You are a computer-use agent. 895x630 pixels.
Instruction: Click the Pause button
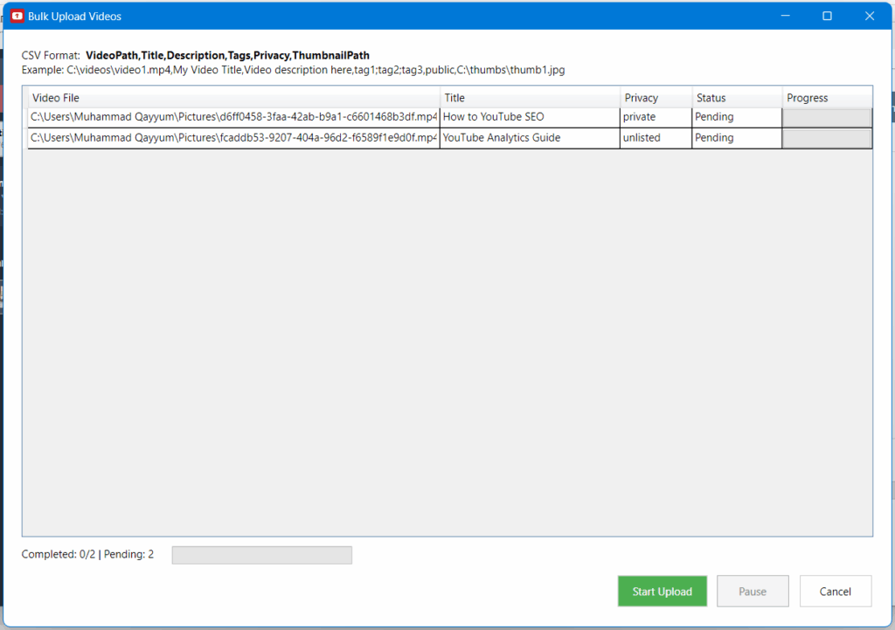coord(753,592)
